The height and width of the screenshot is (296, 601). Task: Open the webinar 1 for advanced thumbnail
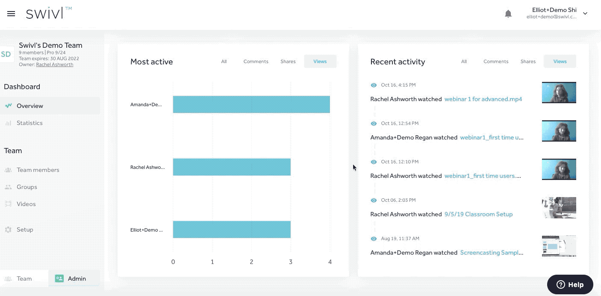[559, 93]
